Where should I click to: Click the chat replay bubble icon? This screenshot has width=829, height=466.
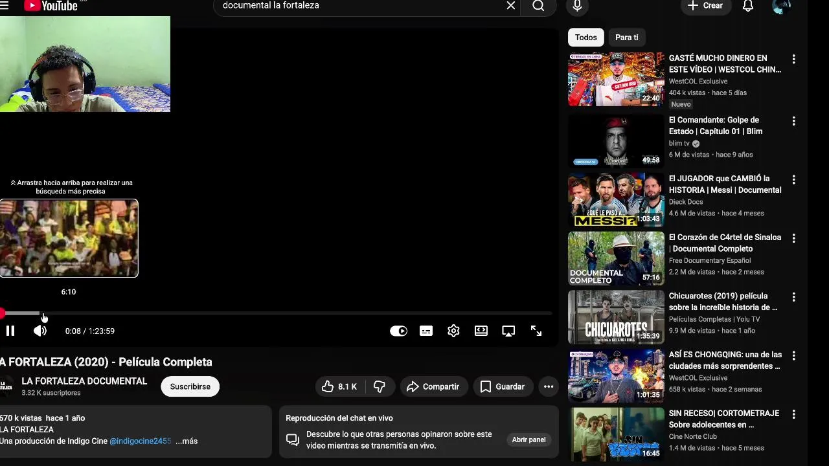point(293,440)
